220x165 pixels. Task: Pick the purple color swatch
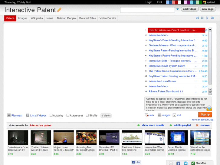click(x=188, y=2)
